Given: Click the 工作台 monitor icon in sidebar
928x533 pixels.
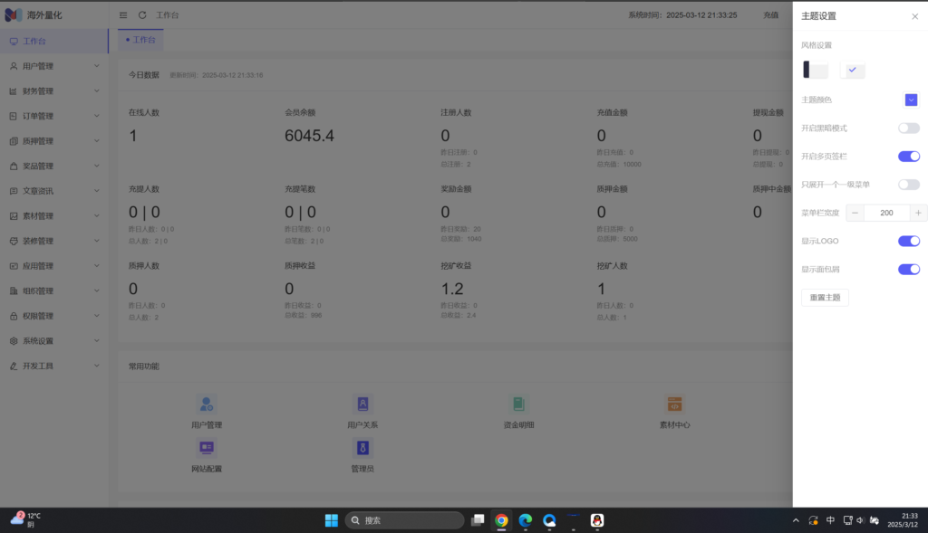Looking at the screenshot, I should (x=14, y=42).
